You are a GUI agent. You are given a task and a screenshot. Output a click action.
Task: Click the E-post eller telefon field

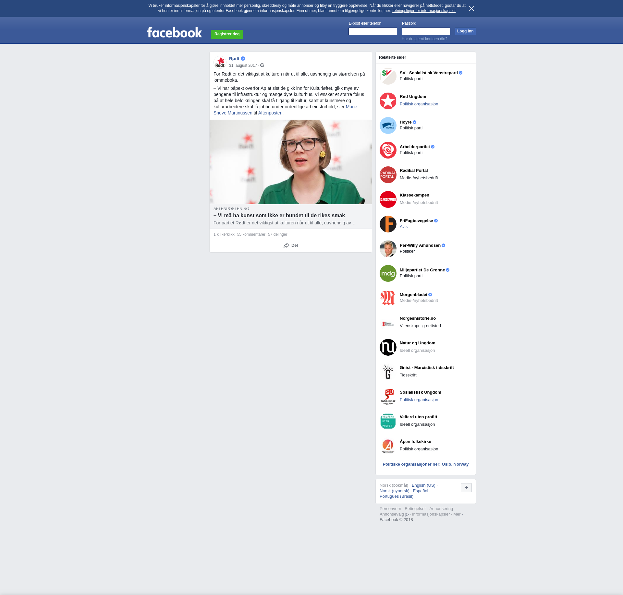coord(373,31)
